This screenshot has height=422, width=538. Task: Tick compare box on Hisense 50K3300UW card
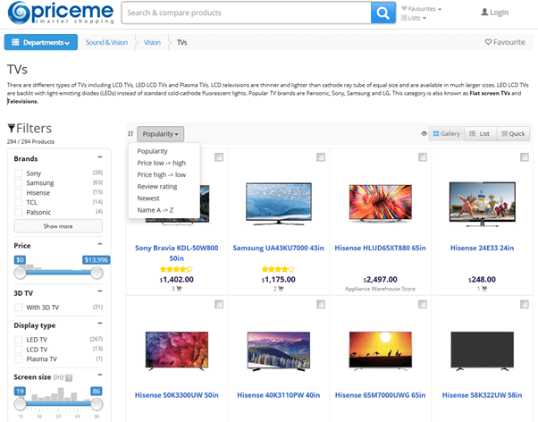pos(219,304)
